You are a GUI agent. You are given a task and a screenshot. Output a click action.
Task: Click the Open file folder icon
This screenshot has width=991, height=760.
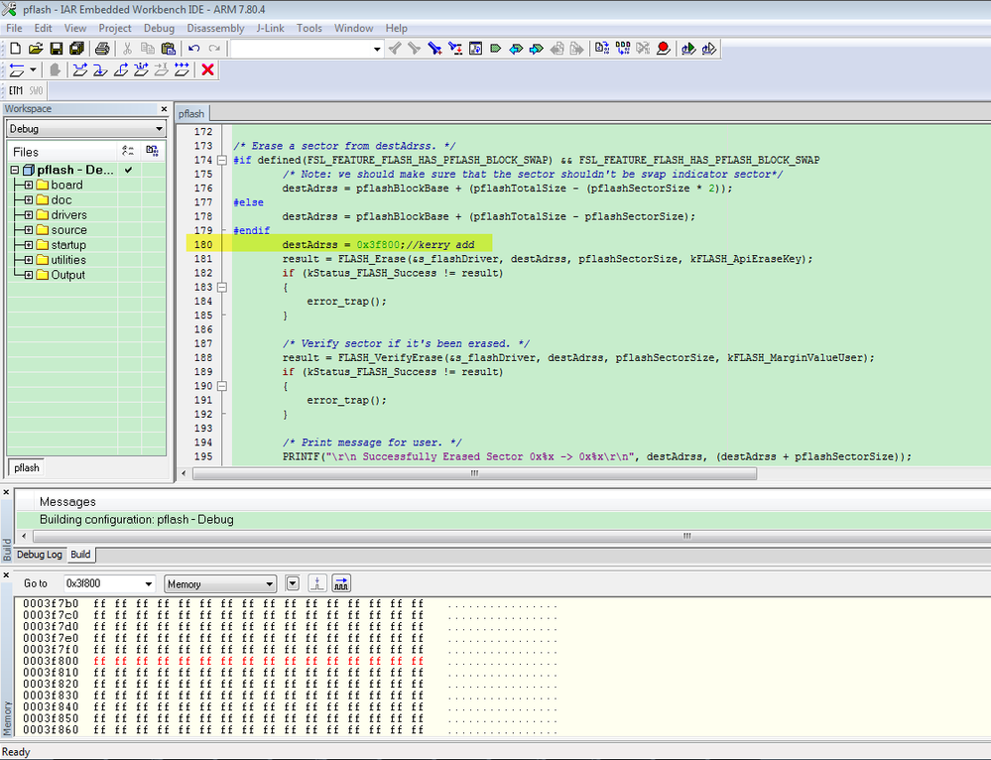(36, 49)
